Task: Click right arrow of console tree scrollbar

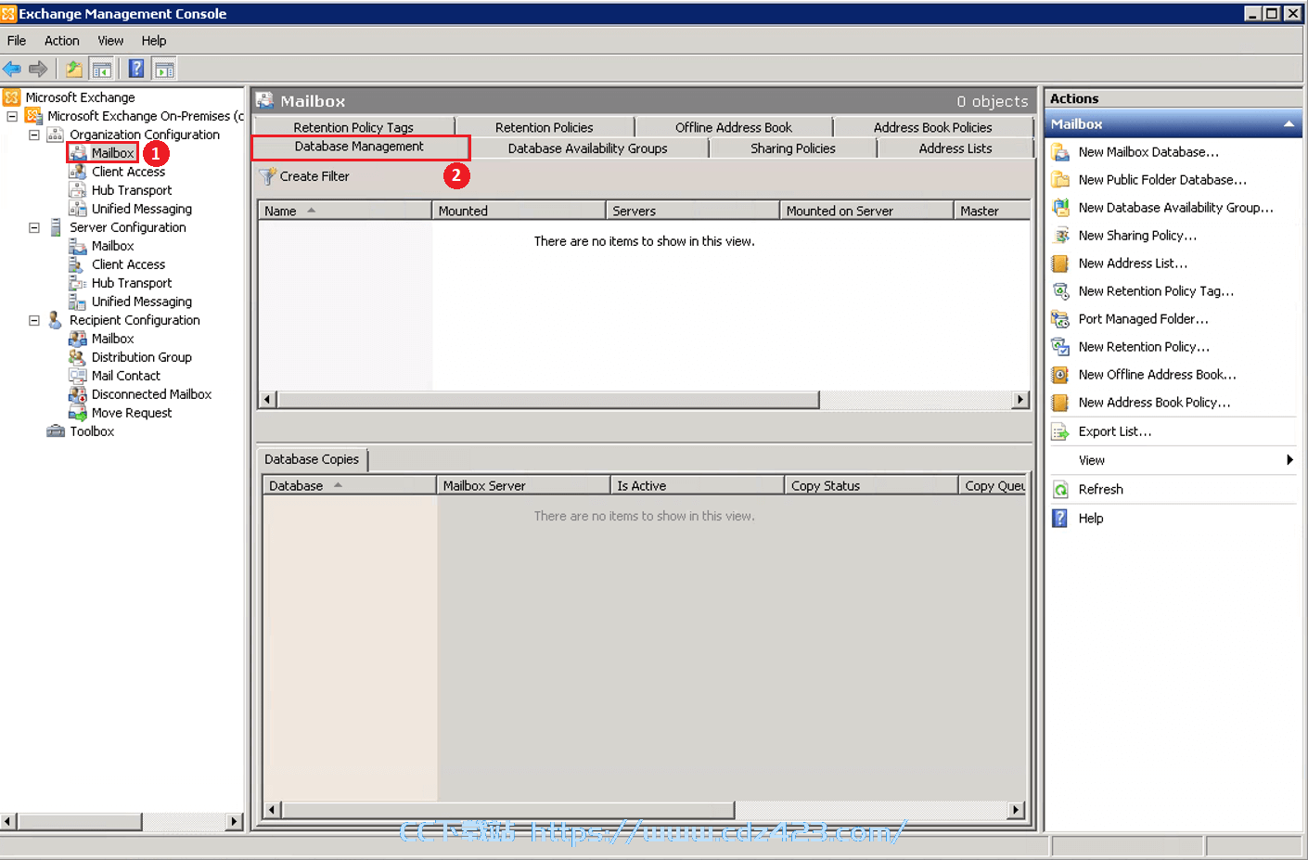Action: (234, 822)
